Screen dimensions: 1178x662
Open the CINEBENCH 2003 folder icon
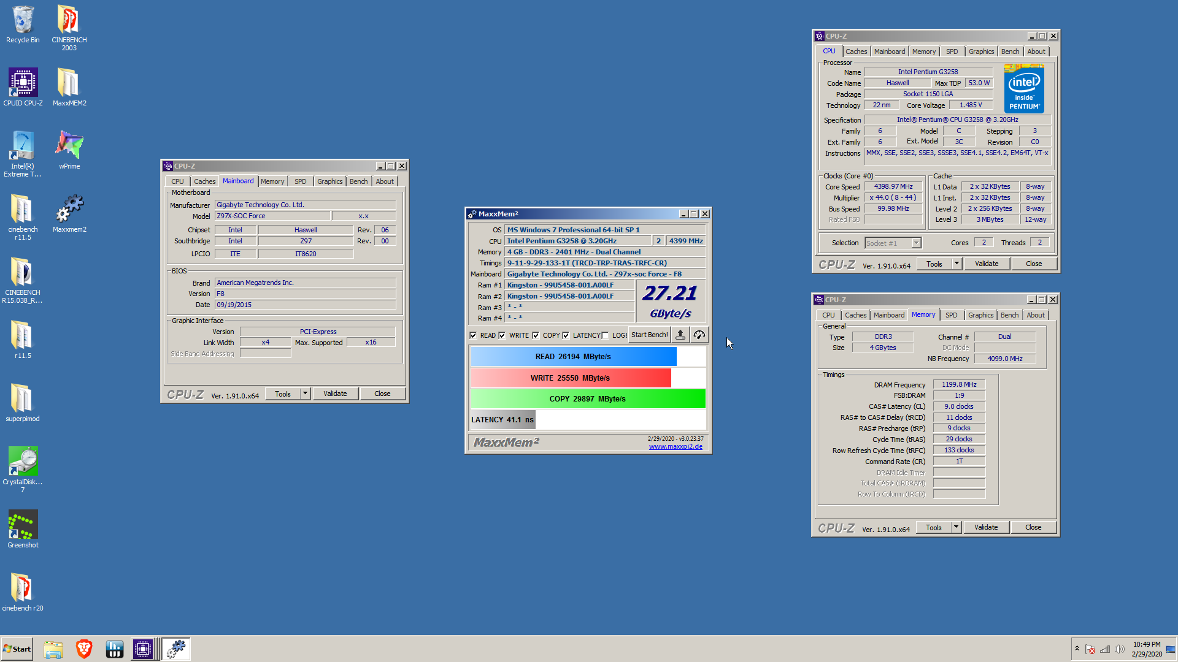tap(69, 28)
